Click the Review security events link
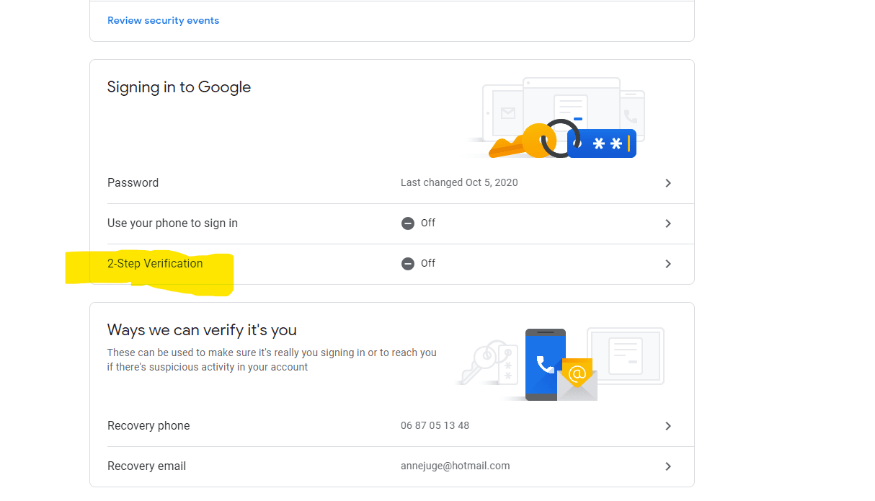875x501 pixels. tap(163, 20)
